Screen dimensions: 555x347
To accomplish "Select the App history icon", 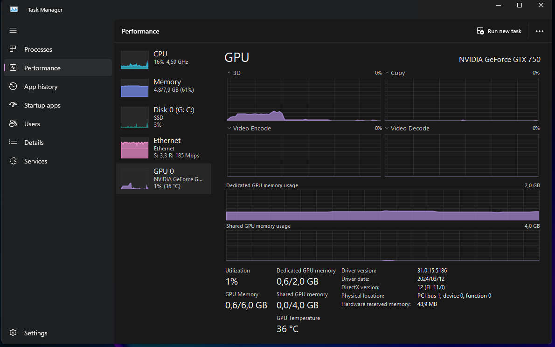I will pyautogui.click(x=13, y=86).
